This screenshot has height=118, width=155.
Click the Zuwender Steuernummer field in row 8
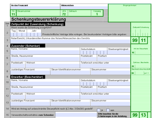tap(110, 73)
